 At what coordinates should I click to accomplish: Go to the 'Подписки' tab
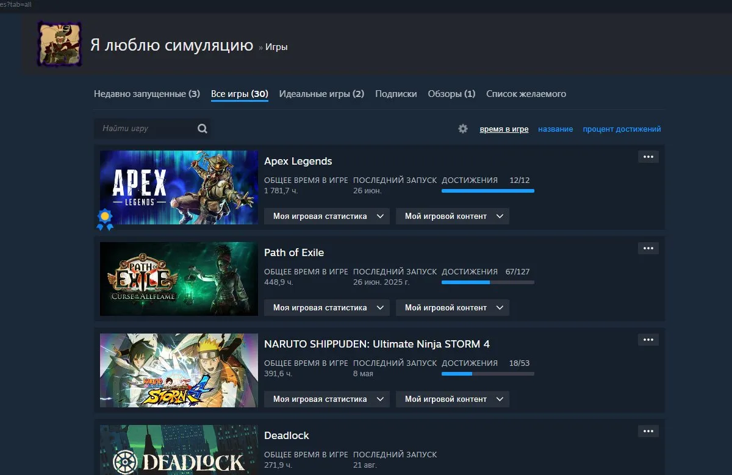tap(396, 94)
